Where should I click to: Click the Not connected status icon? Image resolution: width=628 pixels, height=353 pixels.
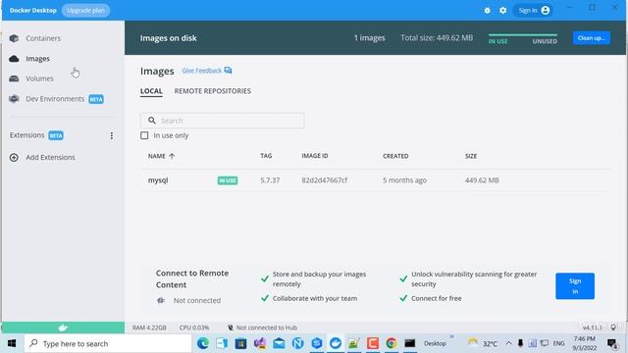(x=161, y=300)
